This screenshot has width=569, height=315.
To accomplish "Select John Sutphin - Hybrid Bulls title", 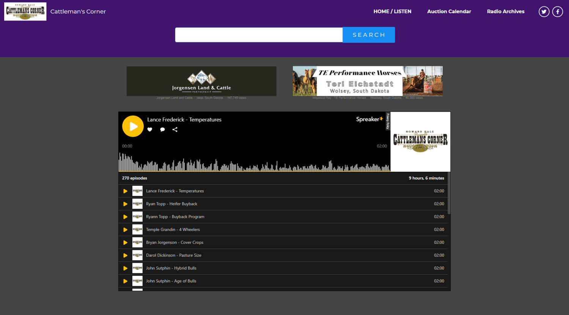I will [171, 268].
